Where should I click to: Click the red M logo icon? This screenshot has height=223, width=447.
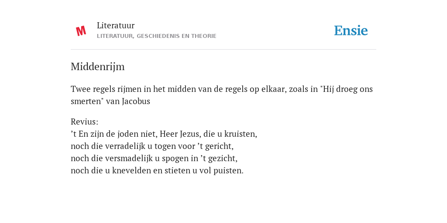(81, 31)
